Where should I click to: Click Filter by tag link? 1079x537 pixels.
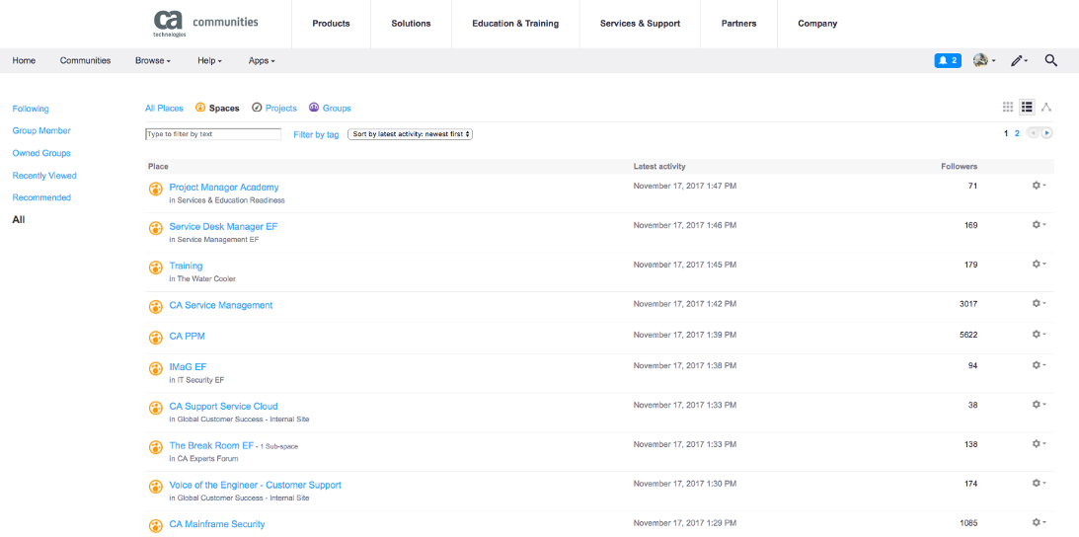click(316, 135)
